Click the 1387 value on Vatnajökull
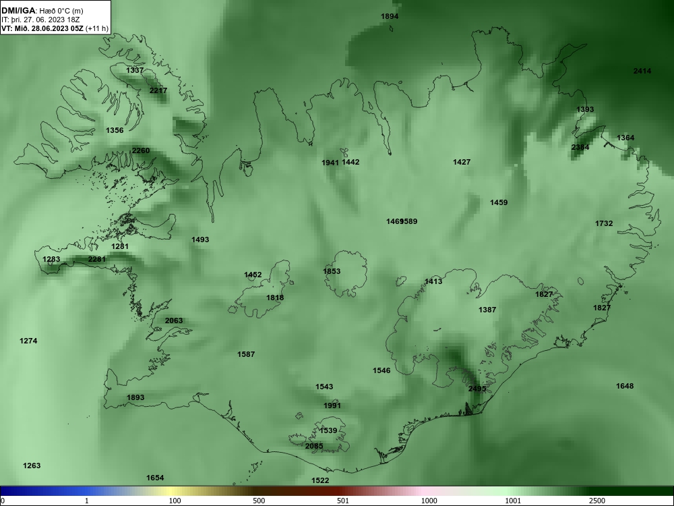The image size is (674, 506). click(487, 310)
